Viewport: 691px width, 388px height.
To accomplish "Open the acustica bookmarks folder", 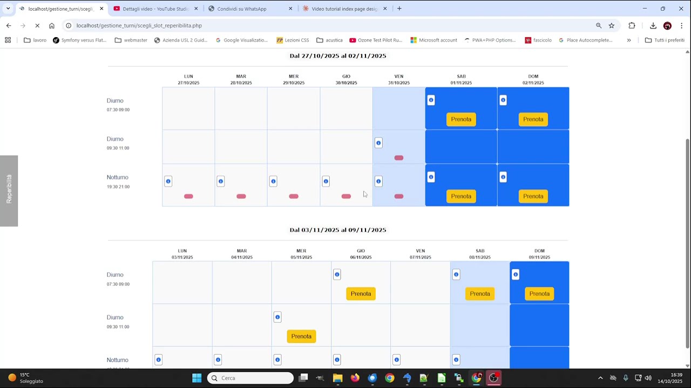I will [x=330, y=40].
